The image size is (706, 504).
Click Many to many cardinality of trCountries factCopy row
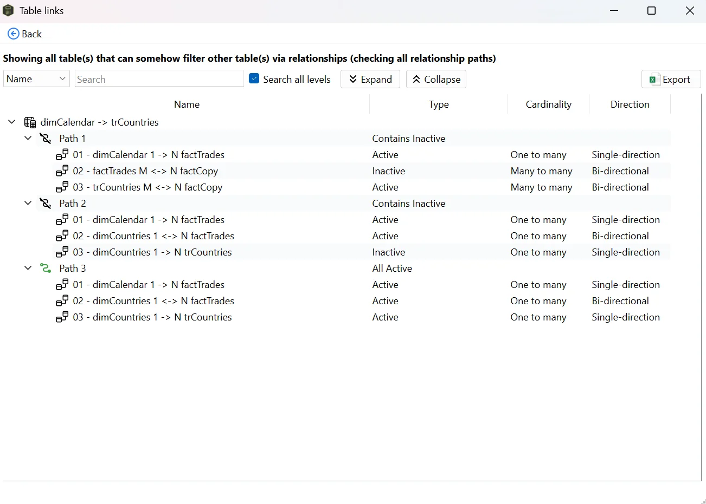tap(541, 187)
